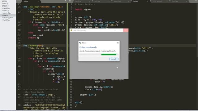The image size is (198, 111).
Task: Close flash.py via sidebar x icon
Action: pyautogui.click(x=2, y=4)
